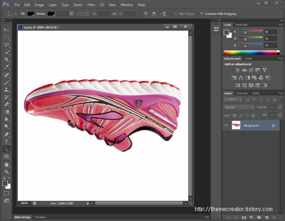Open the Layers panel options menu
The image size is (285, 221).
coord(280,93)
